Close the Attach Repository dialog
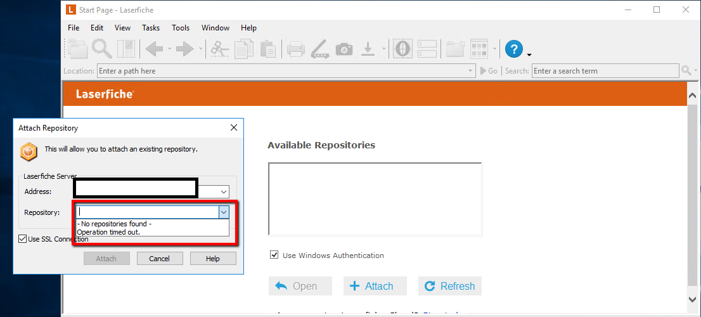Screen dimensions: 701x317 pyautogui.click(x=233, y=127)
